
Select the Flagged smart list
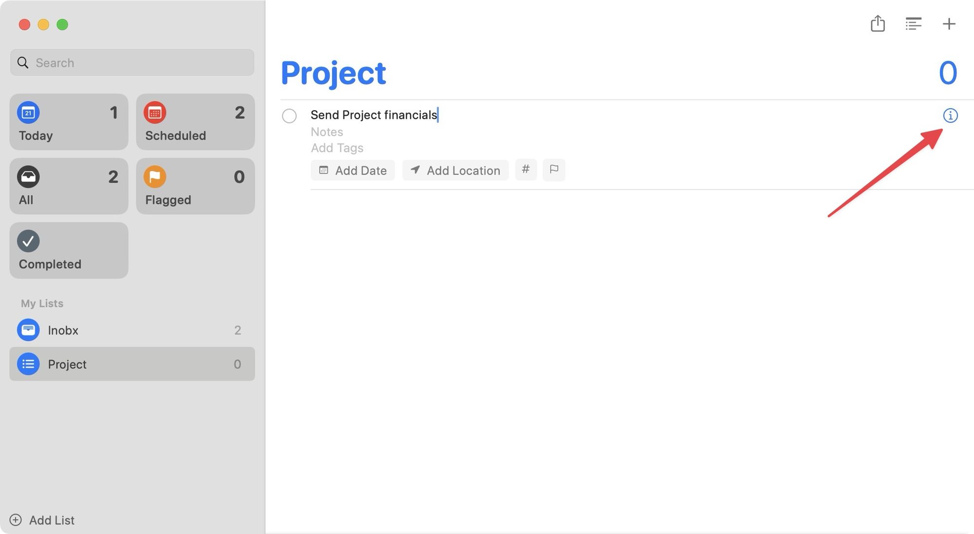point(194,186)
